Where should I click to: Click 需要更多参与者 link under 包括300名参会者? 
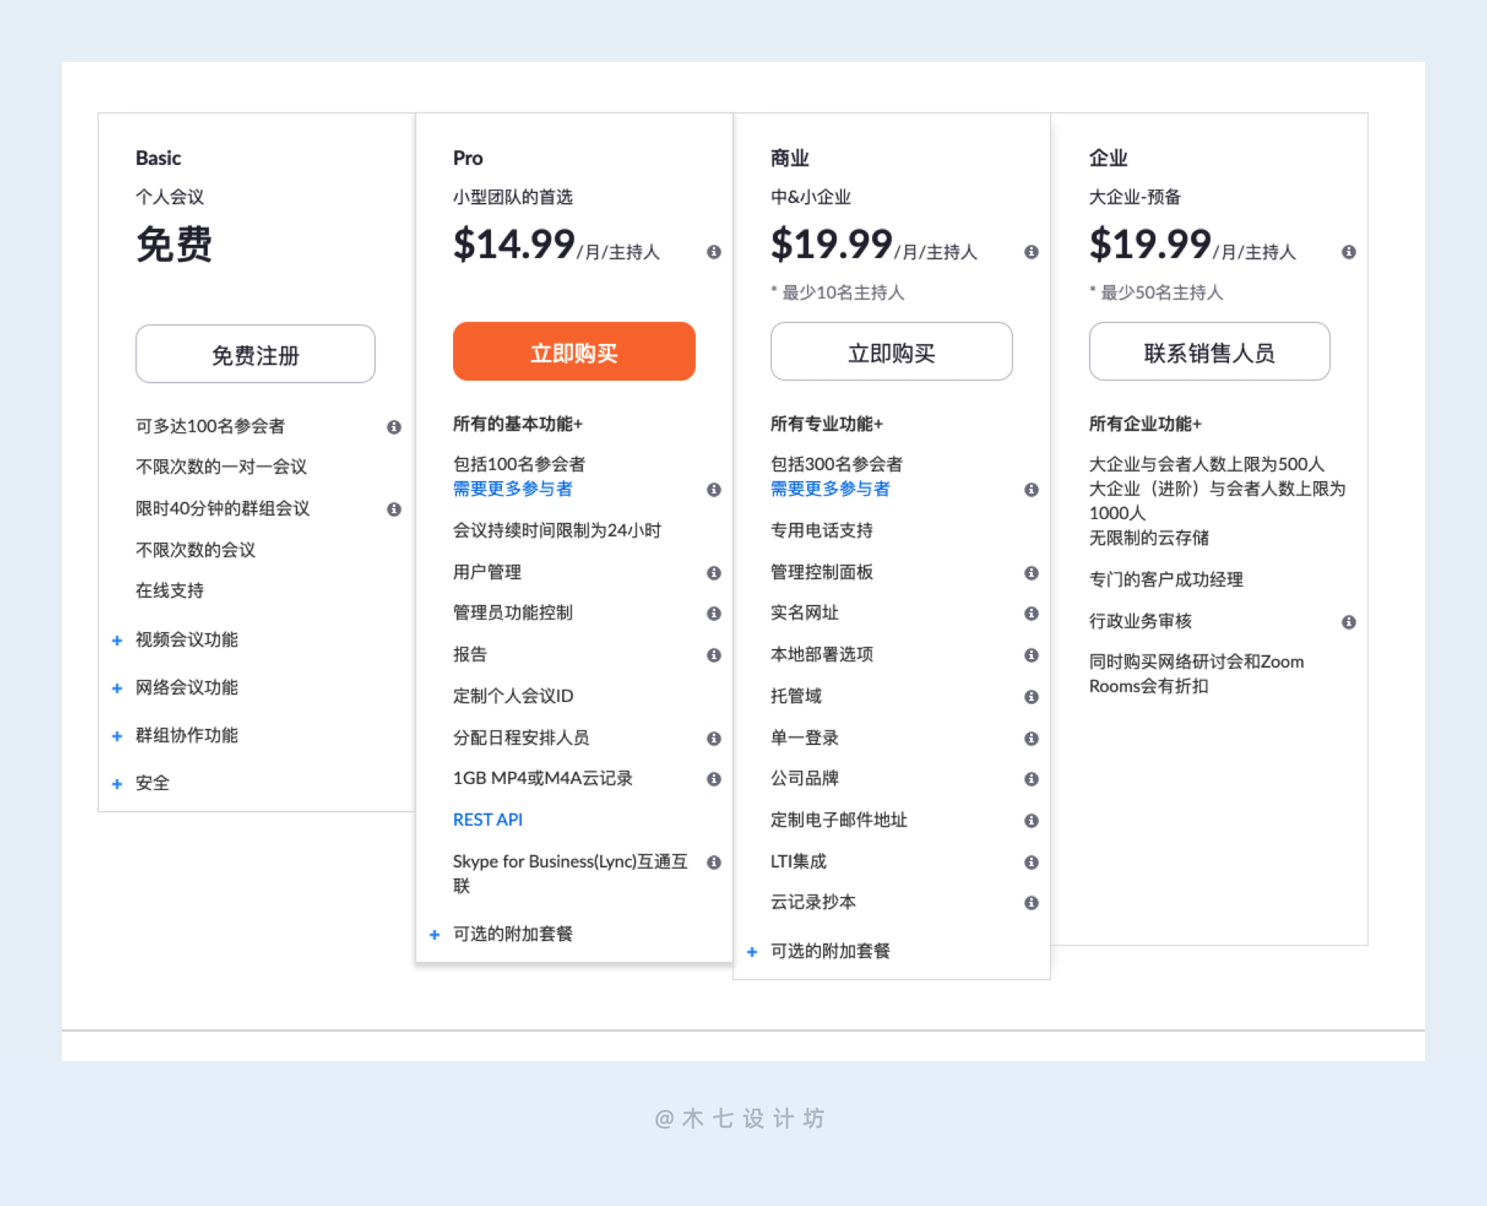pyautogui.click(x=829, y=489)
